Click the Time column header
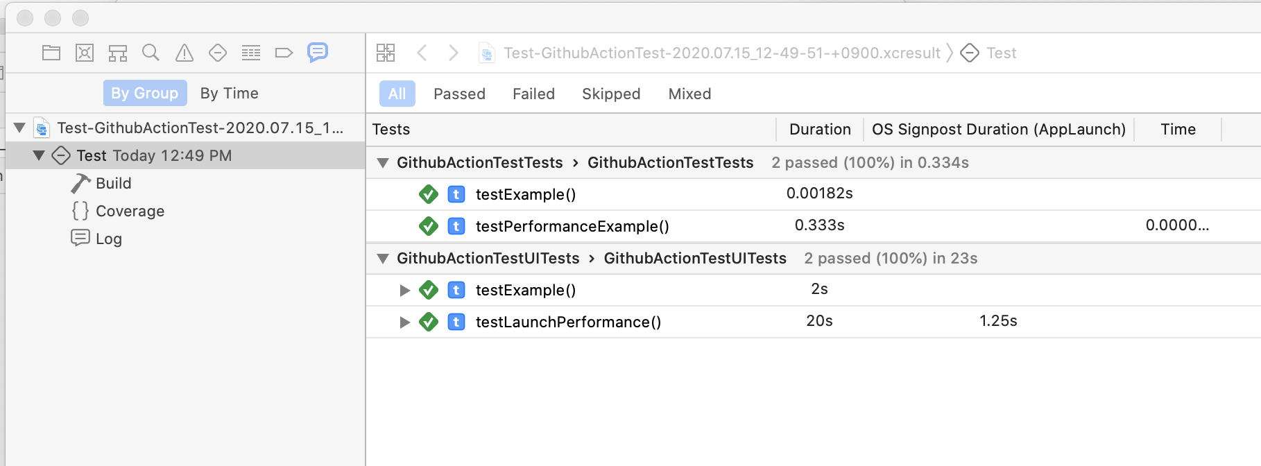 (1178, 129)
